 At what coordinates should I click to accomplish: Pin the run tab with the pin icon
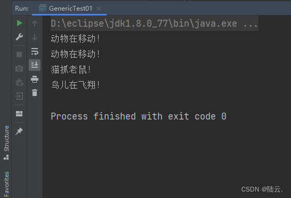(x=19, y=131)
